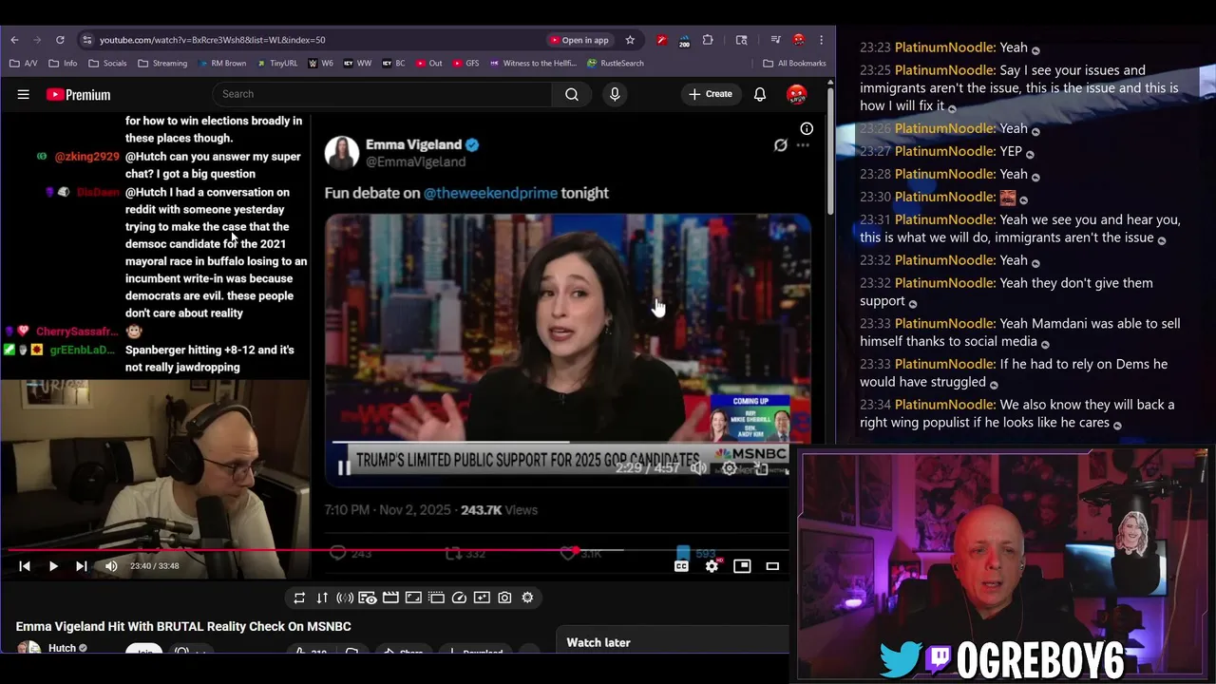
Task: Click the volume boost broadcast icon
Action: point(345,598)
